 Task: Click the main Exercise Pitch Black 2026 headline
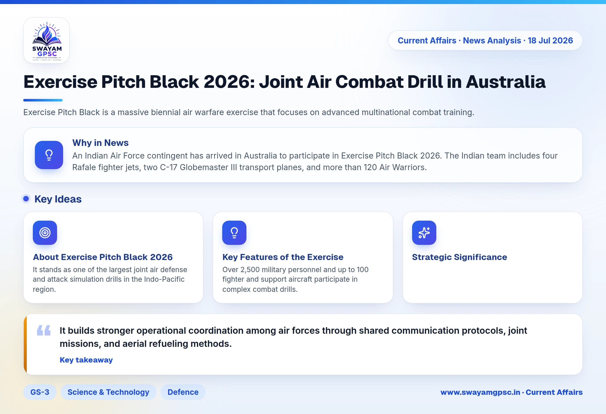coord(284,82)
